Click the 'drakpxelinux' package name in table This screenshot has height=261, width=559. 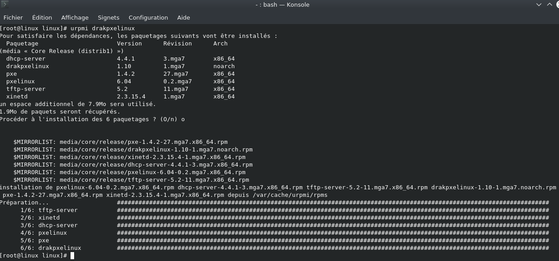[x=27, y=66]
